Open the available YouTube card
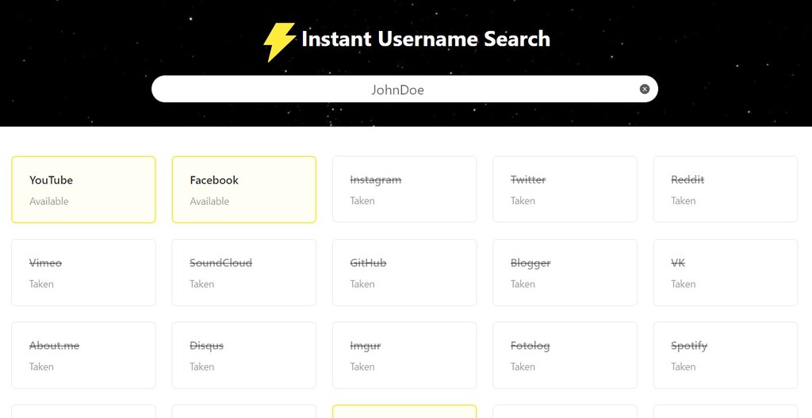 click(83, 189)
